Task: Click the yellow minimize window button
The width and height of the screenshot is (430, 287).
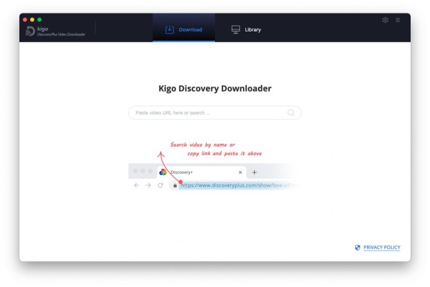Action: tap(32, 20)
